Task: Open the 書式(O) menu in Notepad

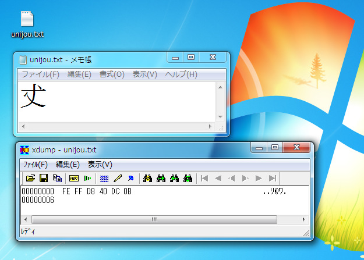Action: click(112, 74)
